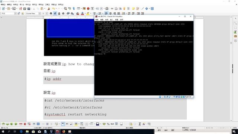Insert an image with the picture icon
Screen dimensions: 238x134
[84, 9]
